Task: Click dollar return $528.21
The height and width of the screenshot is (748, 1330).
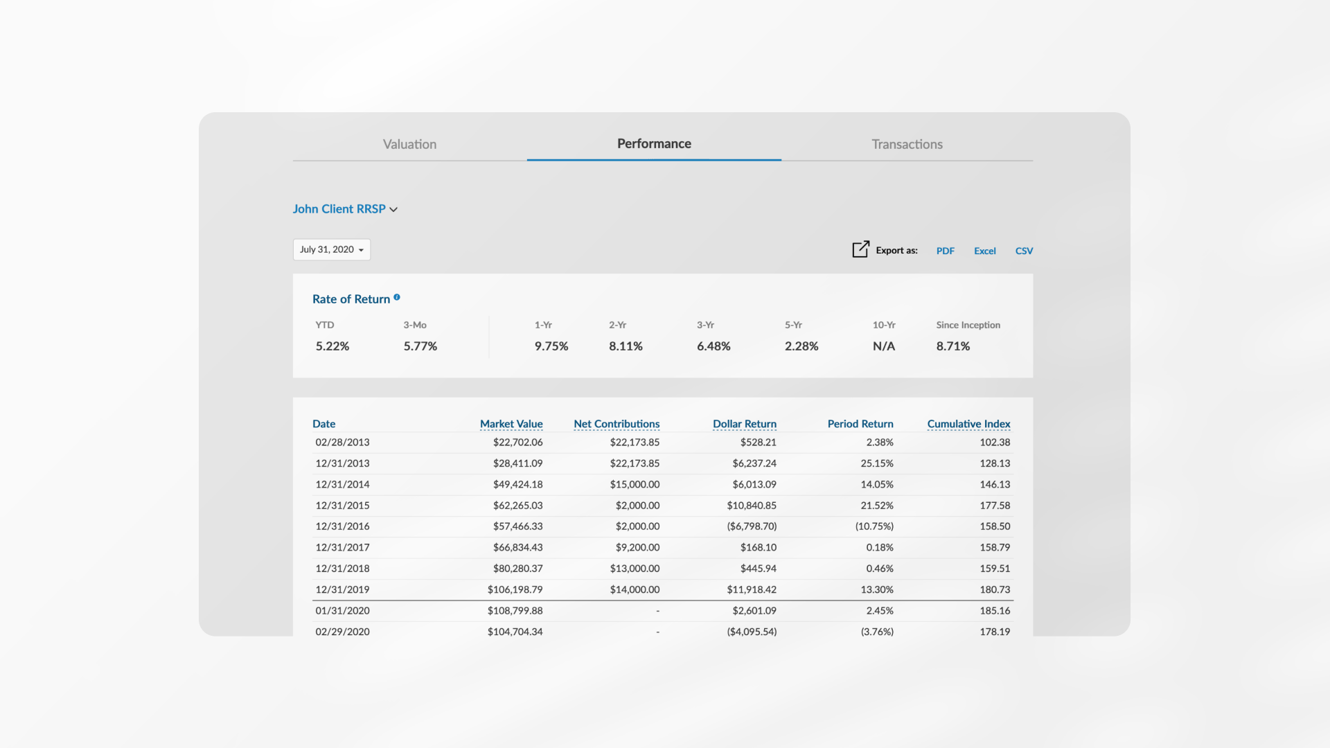Action: 758,442
